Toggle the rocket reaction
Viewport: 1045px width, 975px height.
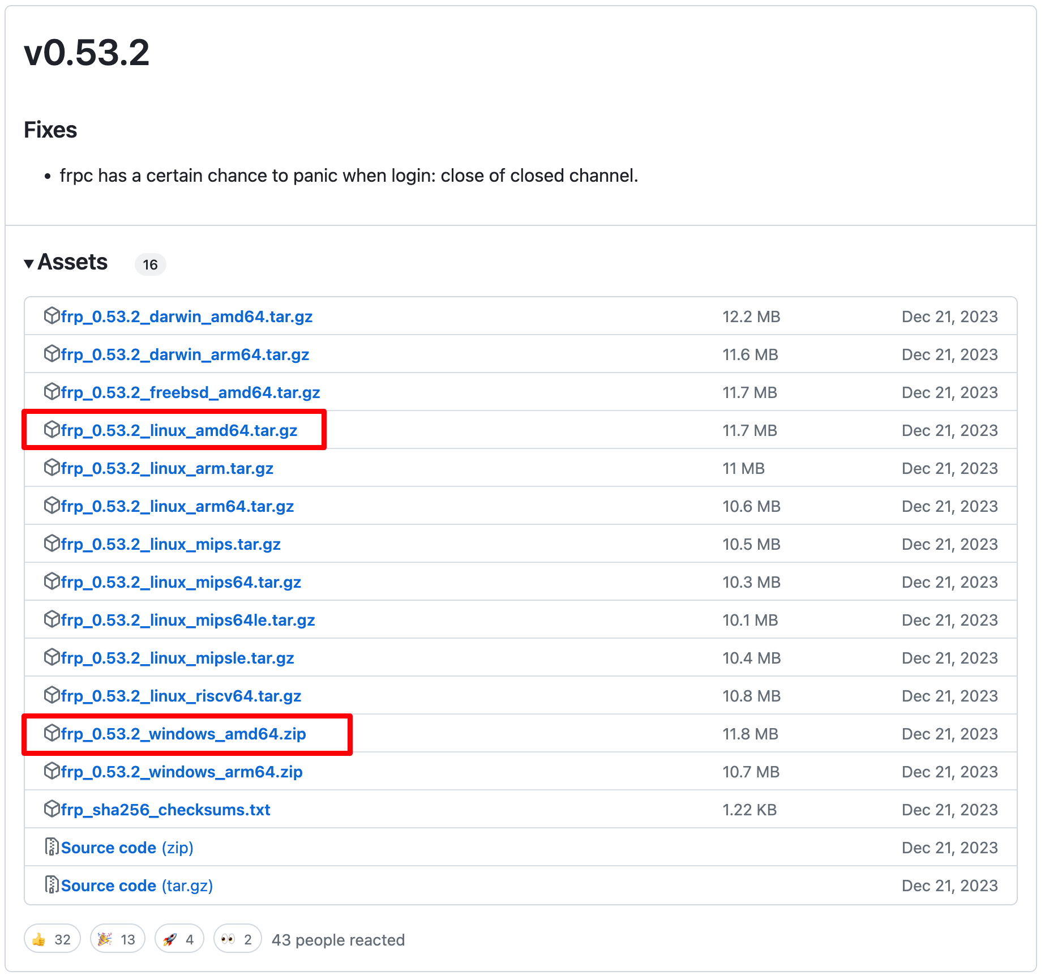179,939
